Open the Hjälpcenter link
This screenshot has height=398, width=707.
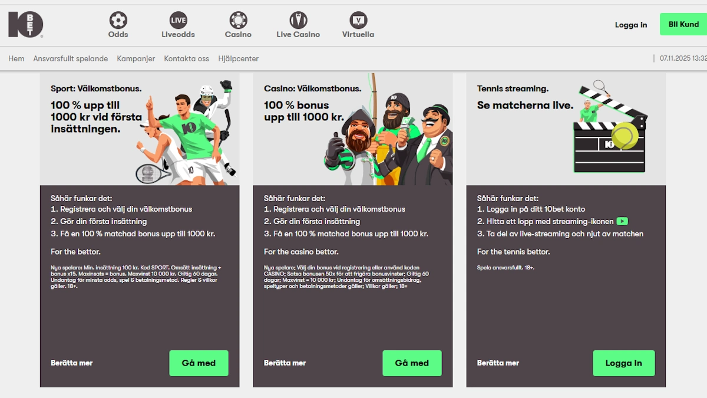pyautogui.click(x=238, y=59)
